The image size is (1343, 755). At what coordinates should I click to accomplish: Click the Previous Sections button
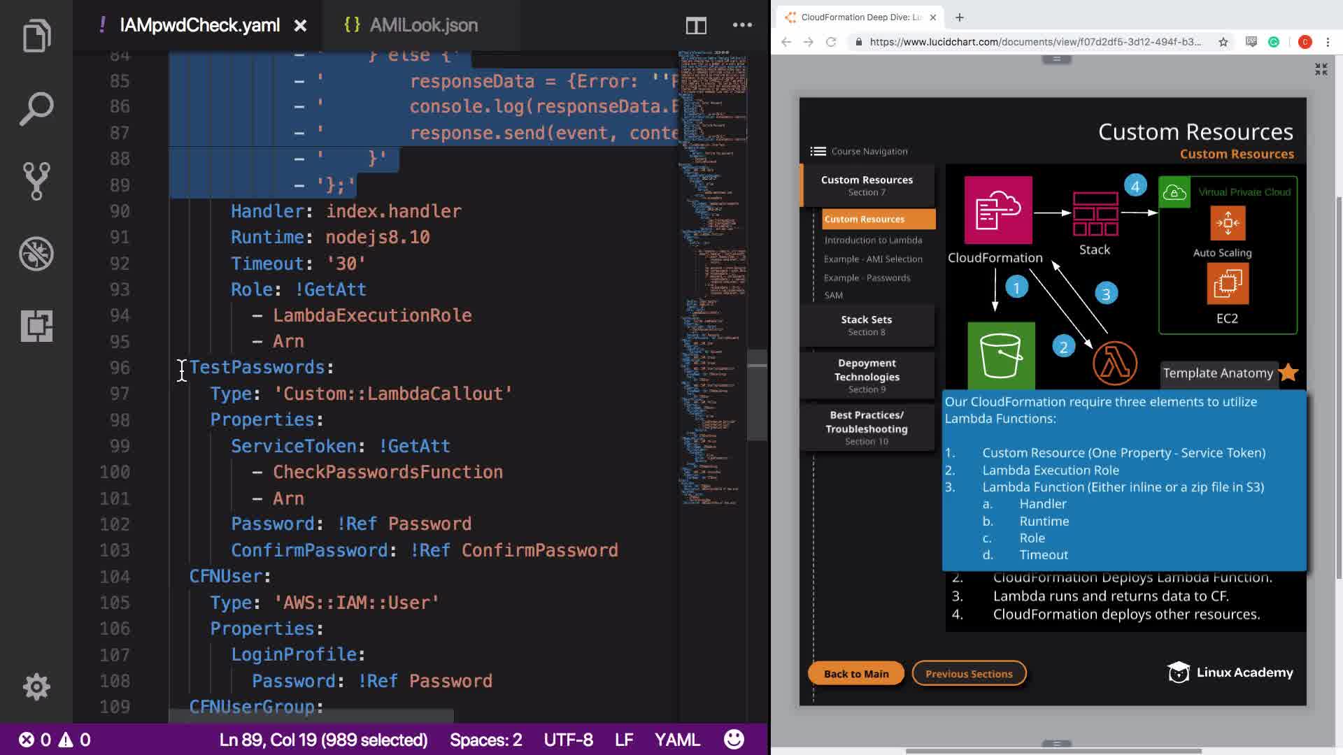click(969, 673)
